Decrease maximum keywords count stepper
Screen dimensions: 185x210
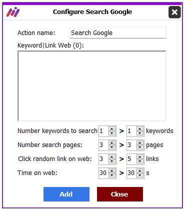click(x=140, y=133)
